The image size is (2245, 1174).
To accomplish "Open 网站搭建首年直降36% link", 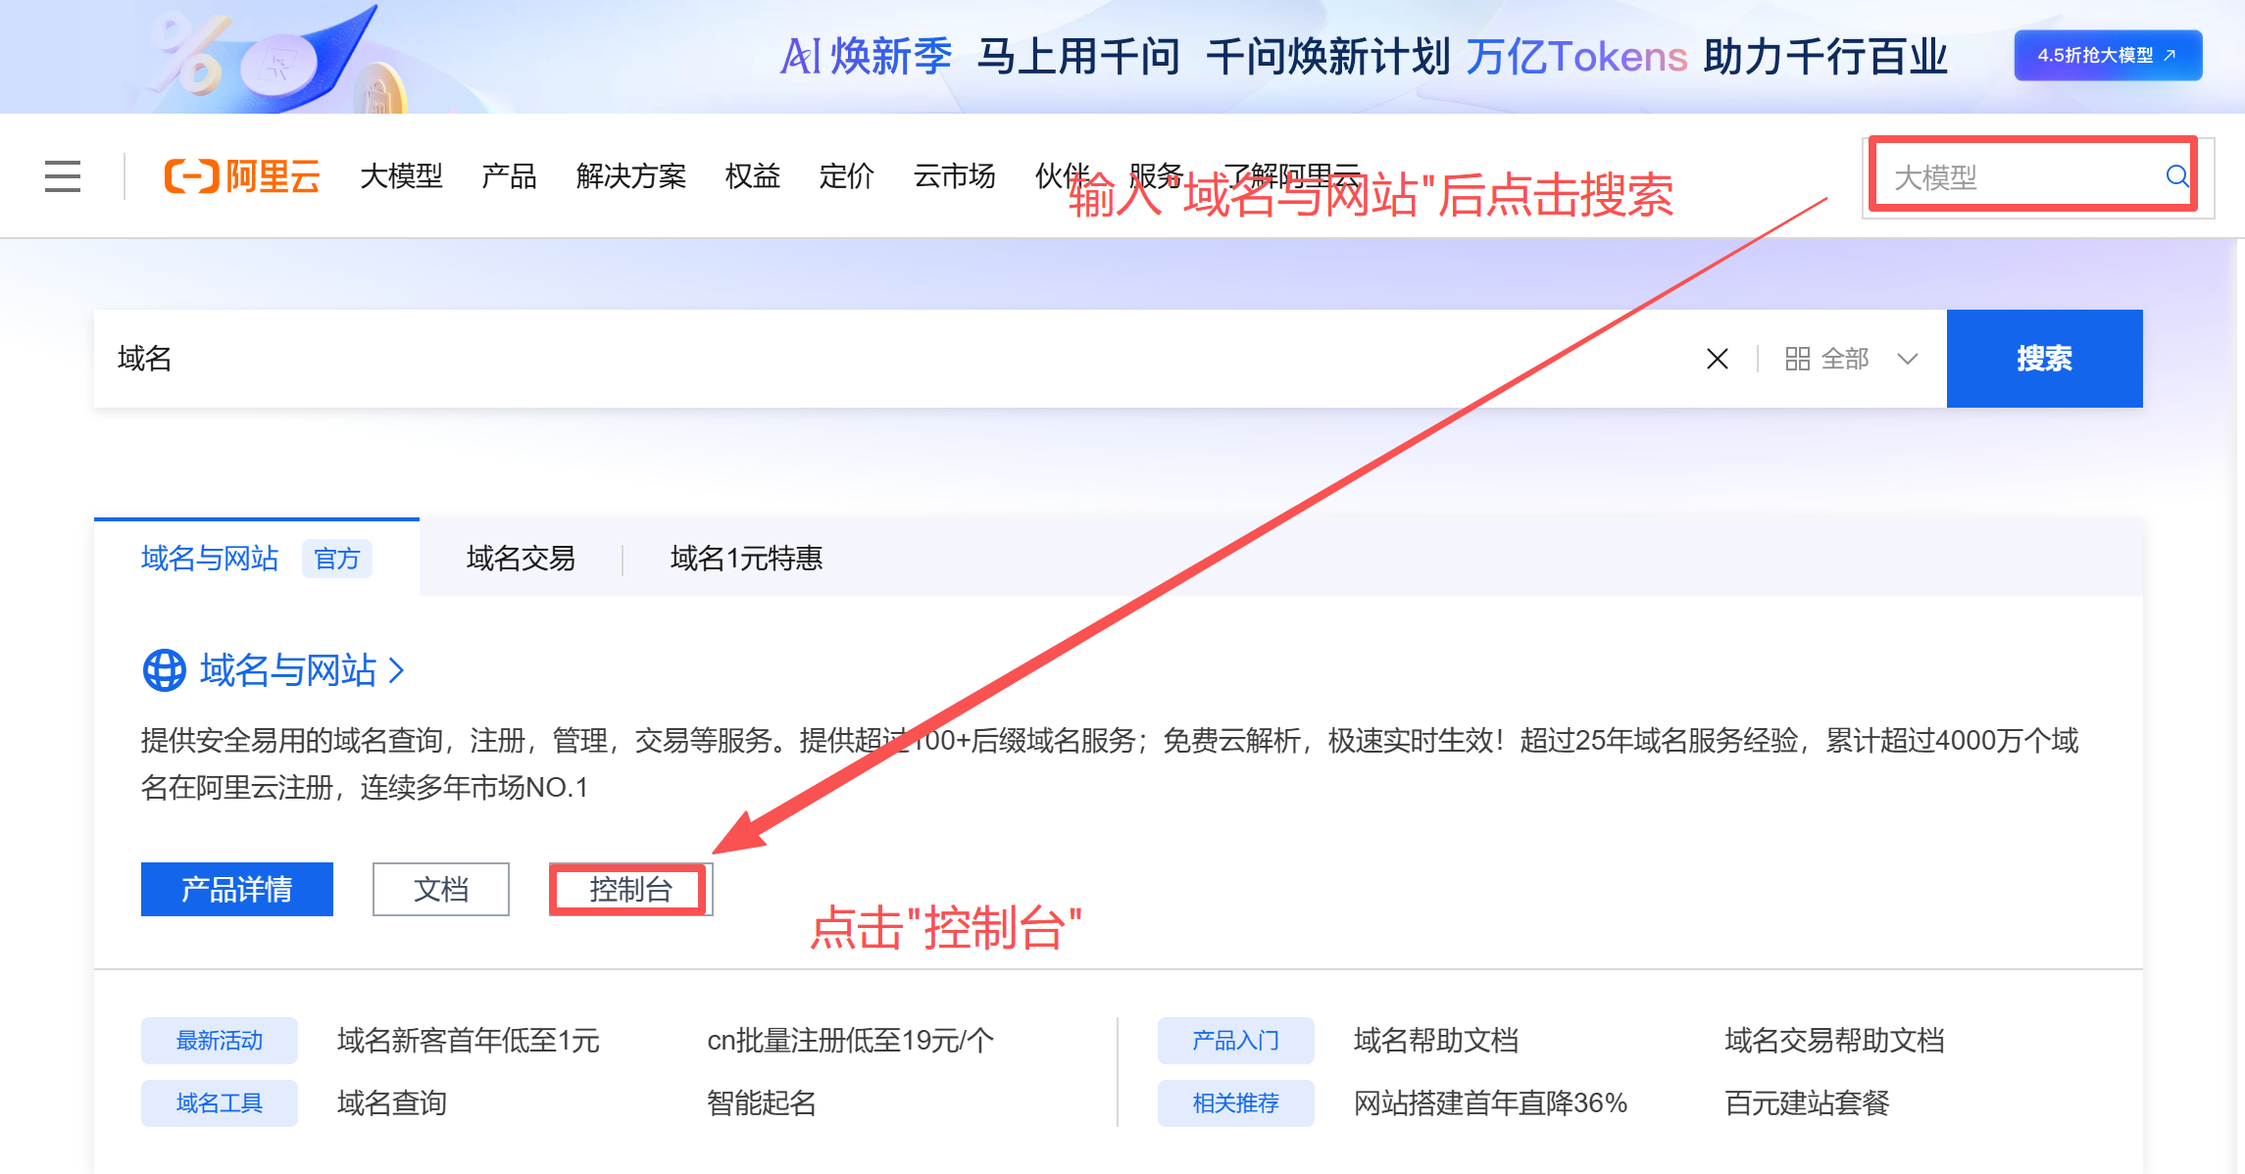I will point(1491,1103).
